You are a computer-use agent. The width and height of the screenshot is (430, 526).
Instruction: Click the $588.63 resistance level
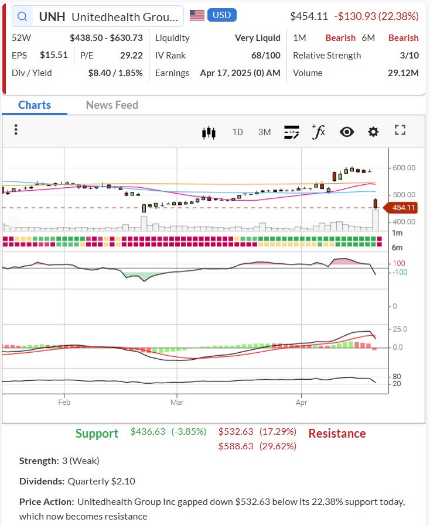tap(236, 446)
